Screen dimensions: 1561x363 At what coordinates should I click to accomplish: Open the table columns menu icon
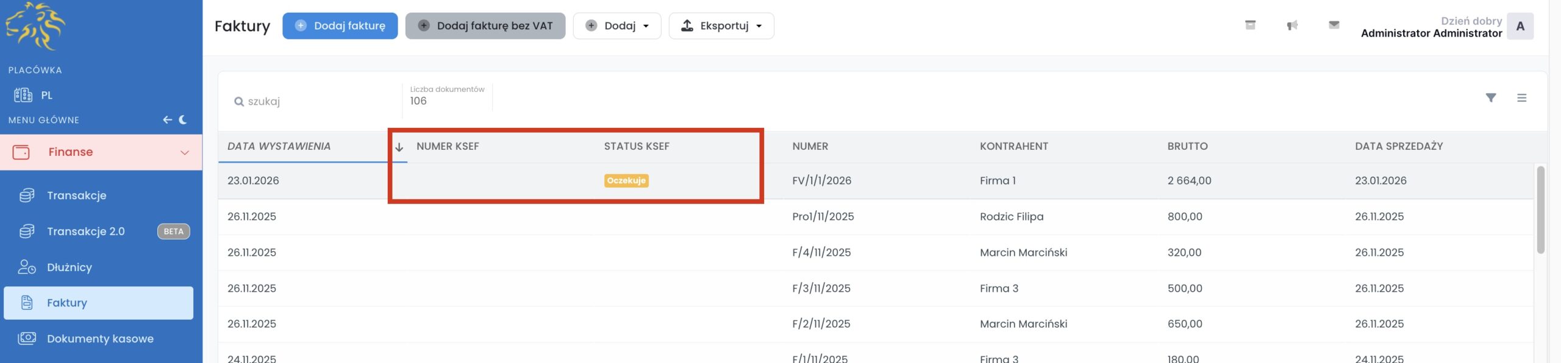[x=1521, y=98]
